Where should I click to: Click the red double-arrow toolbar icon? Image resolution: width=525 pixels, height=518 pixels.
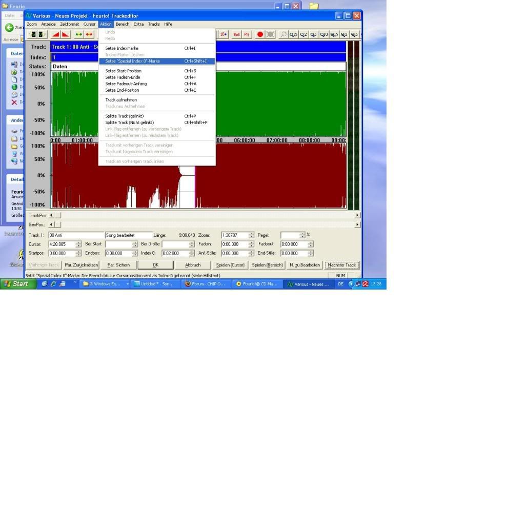pyautogui.click(x=89, y=34)
